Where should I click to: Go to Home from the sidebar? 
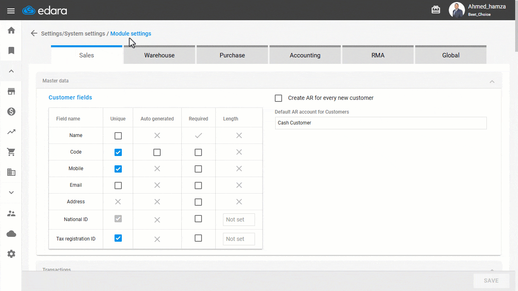point(11,30)
